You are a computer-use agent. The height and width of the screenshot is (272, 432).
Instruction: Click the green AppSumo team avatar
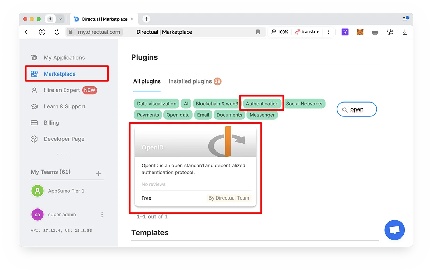38,191
